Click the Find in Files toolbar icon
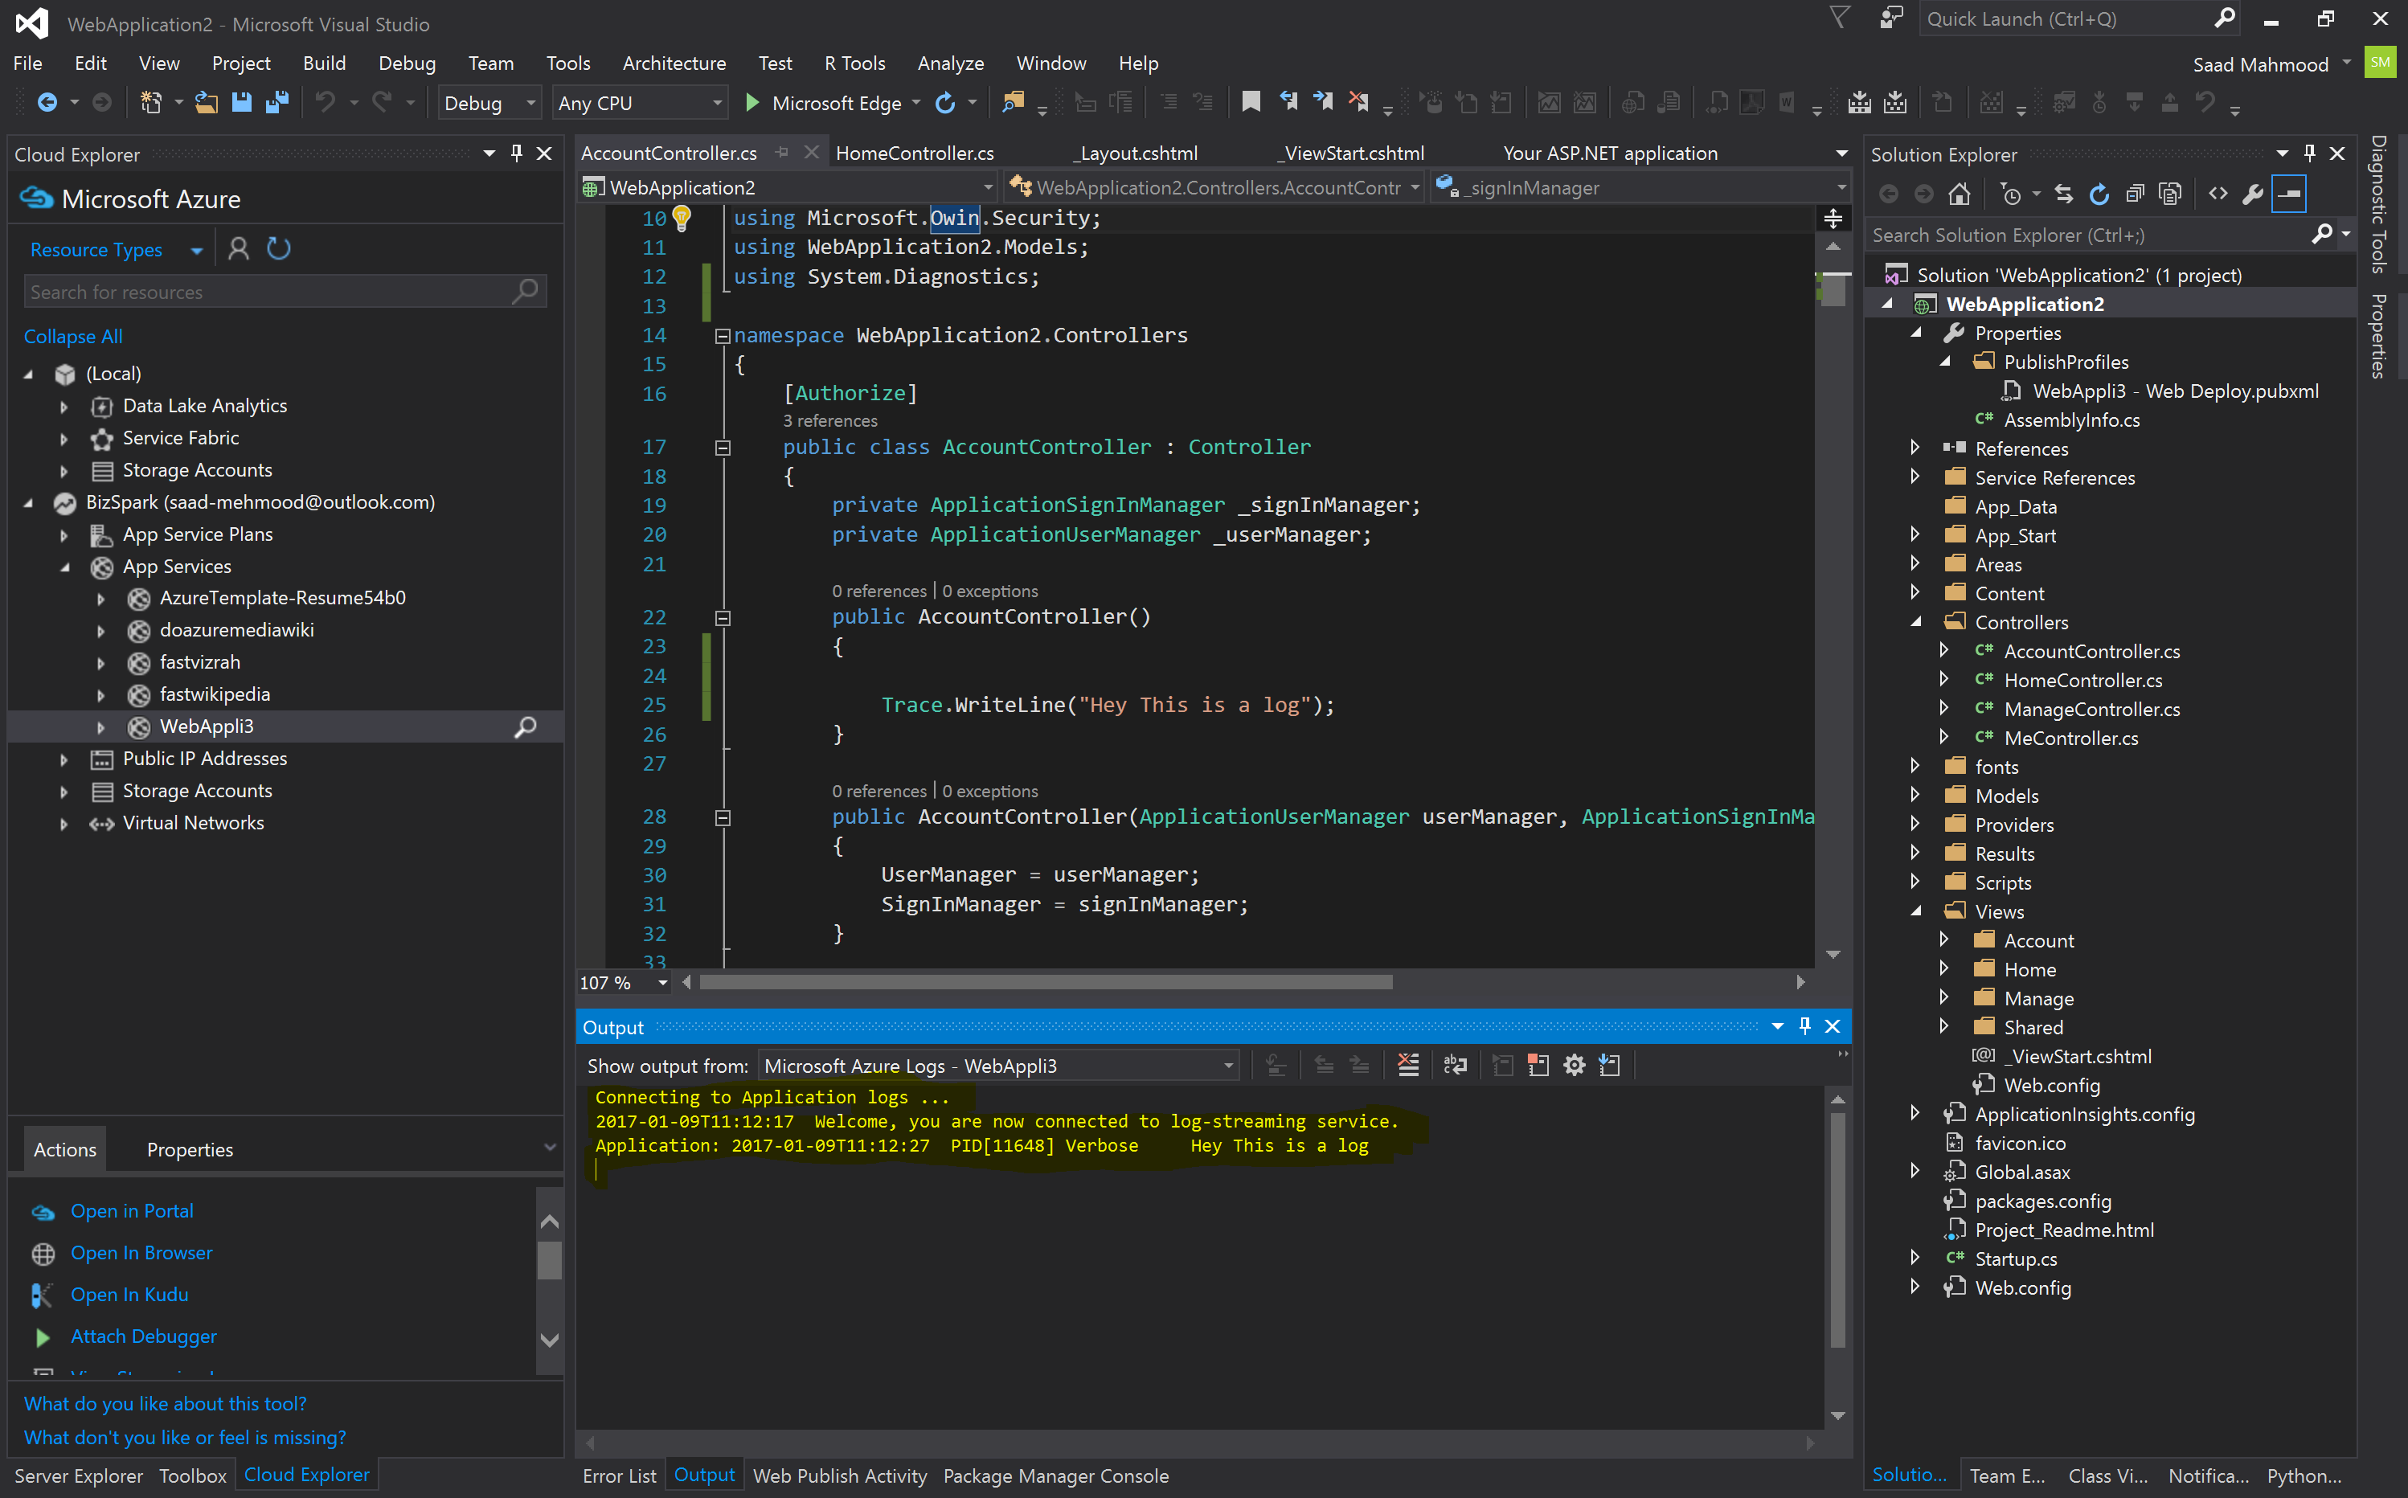The height and width of the screenshot is (1498, 2408). click(1013, 102)
